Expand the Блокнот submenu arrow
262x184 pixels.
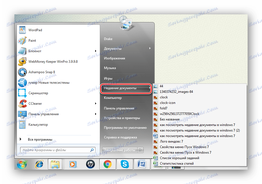(96, 51)
